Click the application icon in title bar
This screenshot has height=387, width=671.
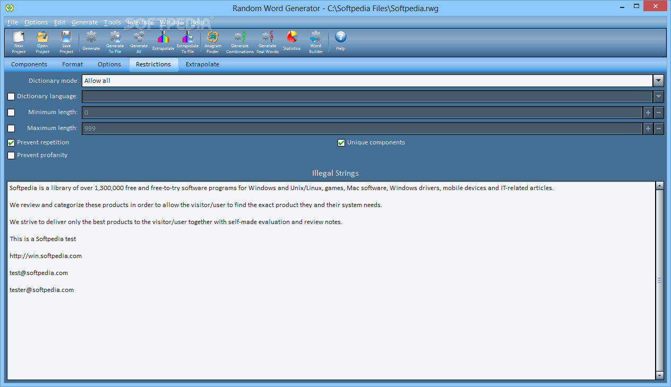(9, 8)
